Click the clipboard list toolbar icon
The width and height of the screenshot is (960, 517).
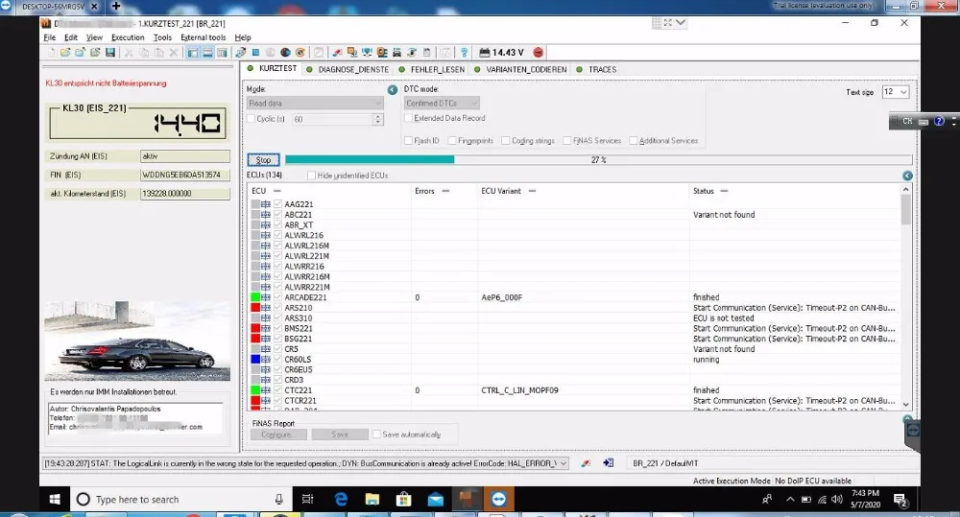click(x=427, y=53)
